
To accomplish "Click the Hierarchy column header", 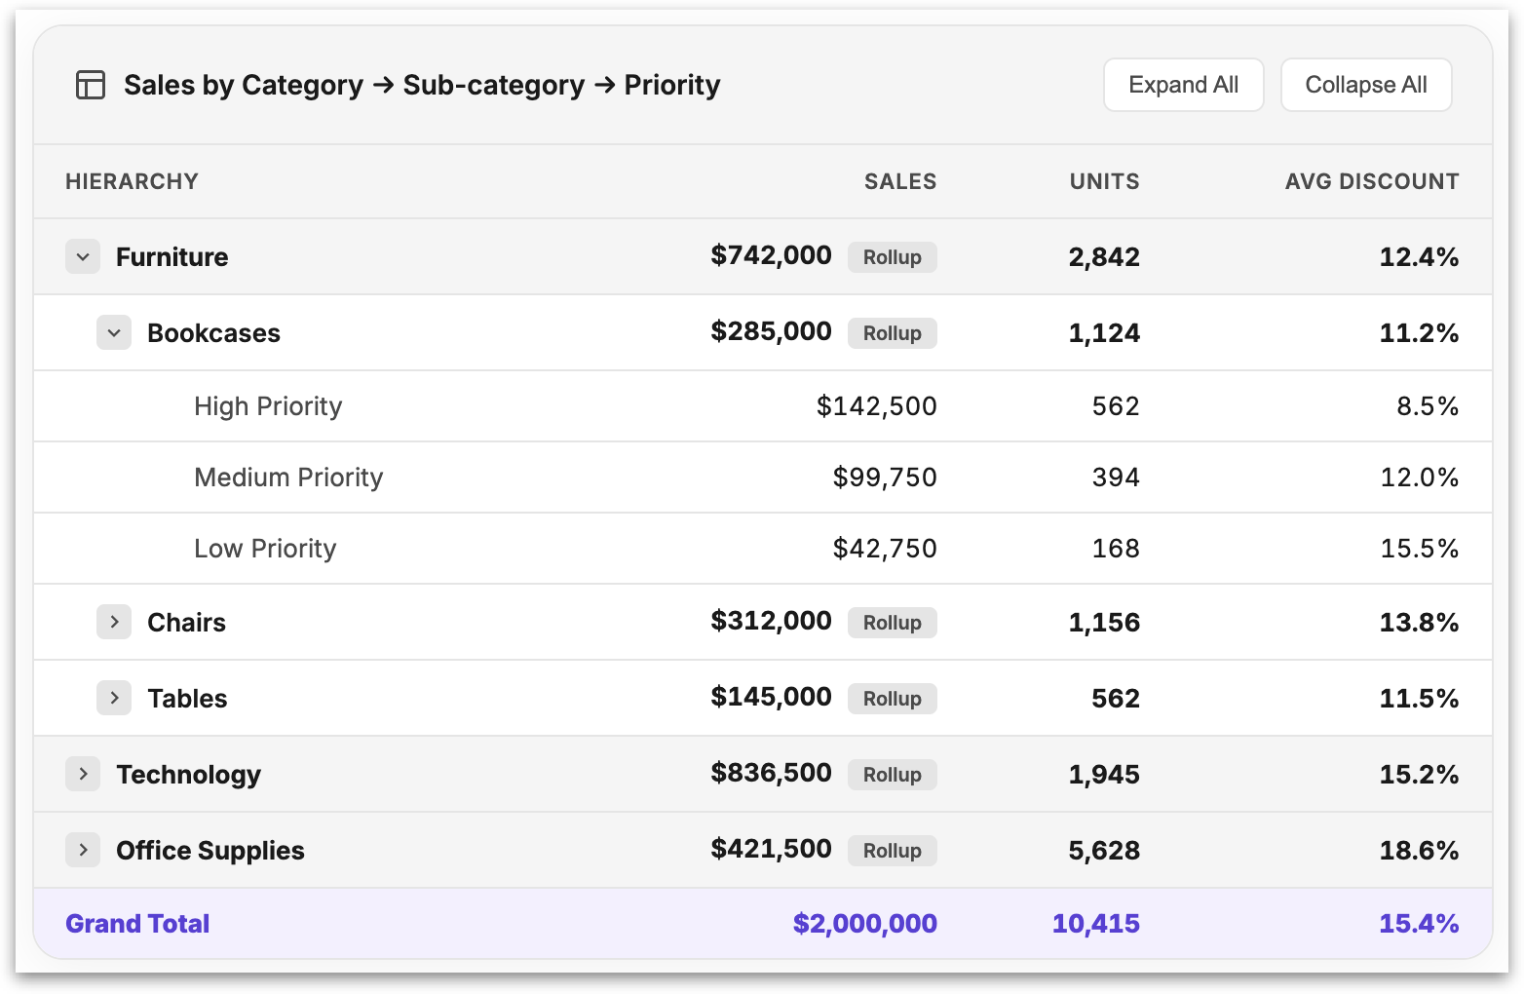I will click(x=132, y=181).
